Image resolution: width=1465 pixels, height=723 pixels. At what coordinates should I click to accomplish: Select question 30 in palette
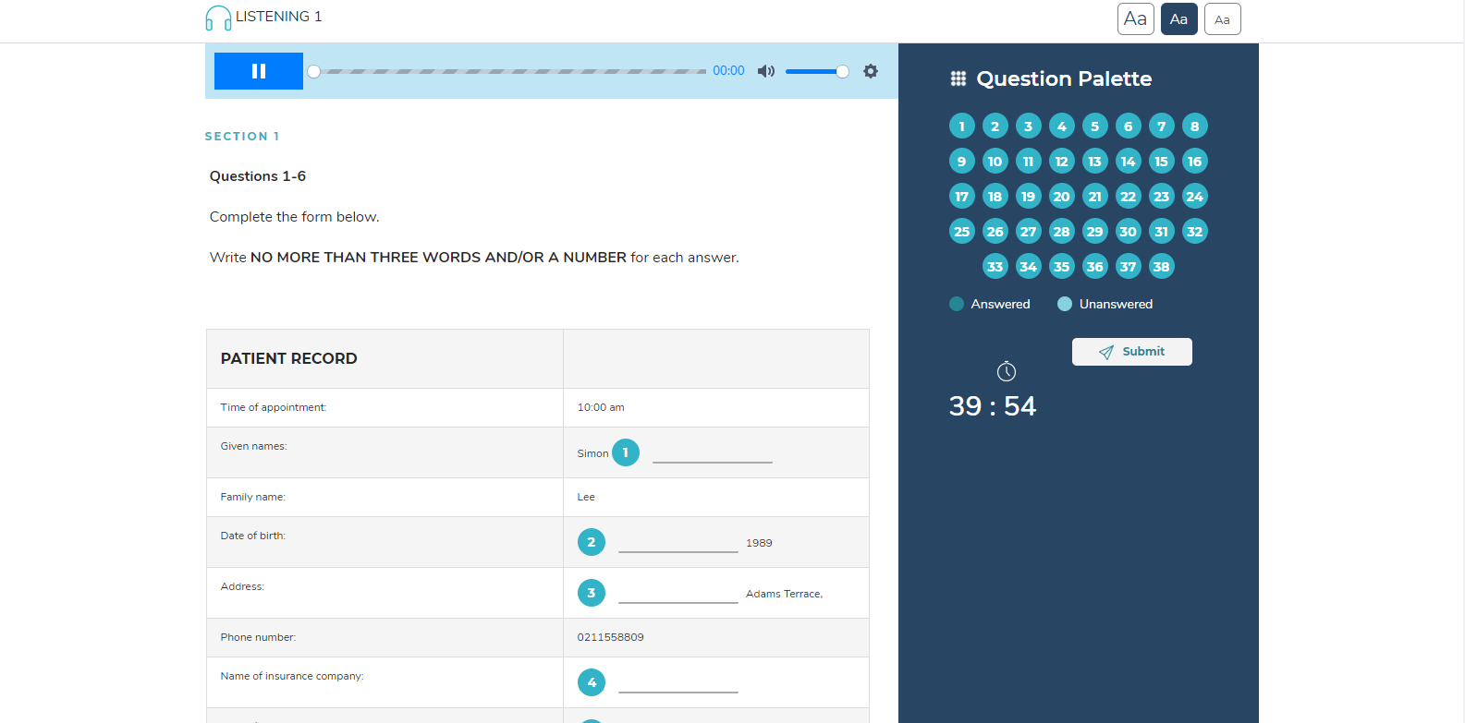tap(1129, 232)
